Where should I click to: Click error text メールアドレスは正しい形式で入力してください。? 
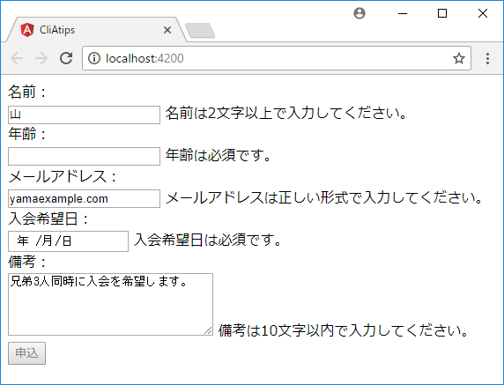(x=324, y=197)
